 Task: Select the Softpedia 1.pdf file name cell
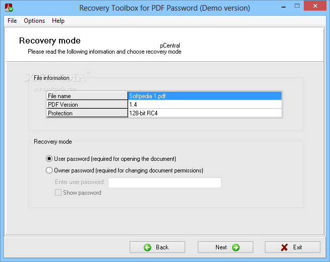(205, 96)
